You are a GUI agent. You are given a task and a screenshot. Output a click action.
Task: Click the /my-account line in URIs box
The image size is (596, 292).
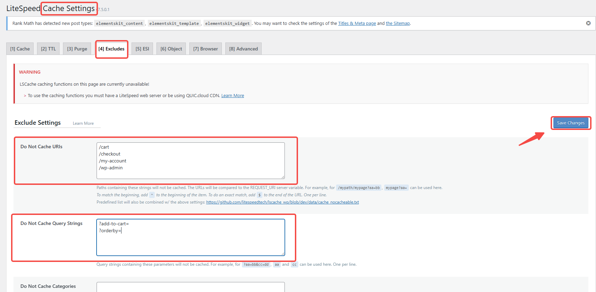tap(112, 161)
